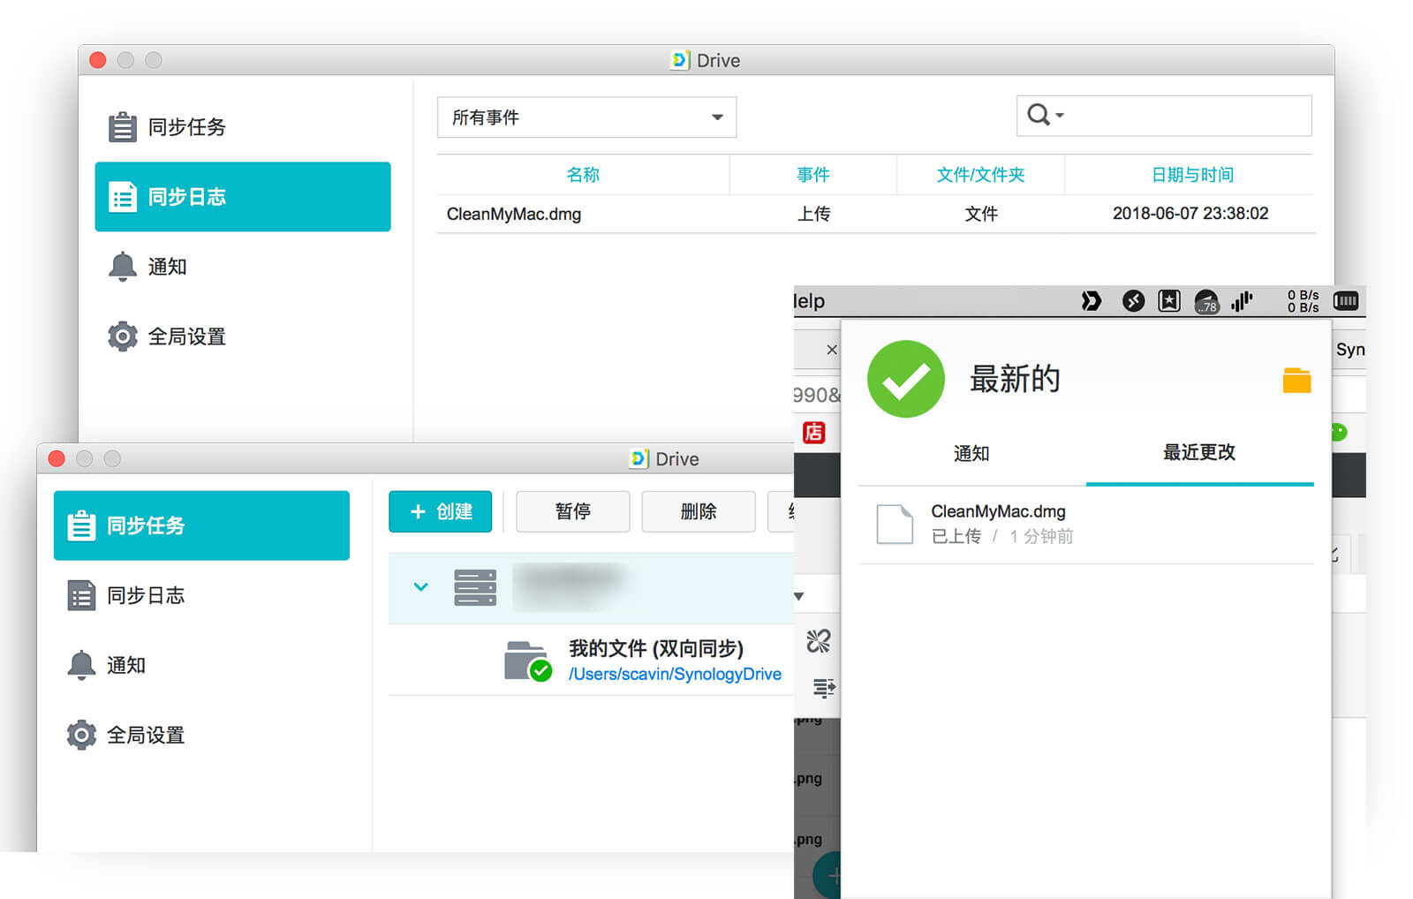
Task: Open 全局设置 in the back Drive window
Action: tap(243, 336)
